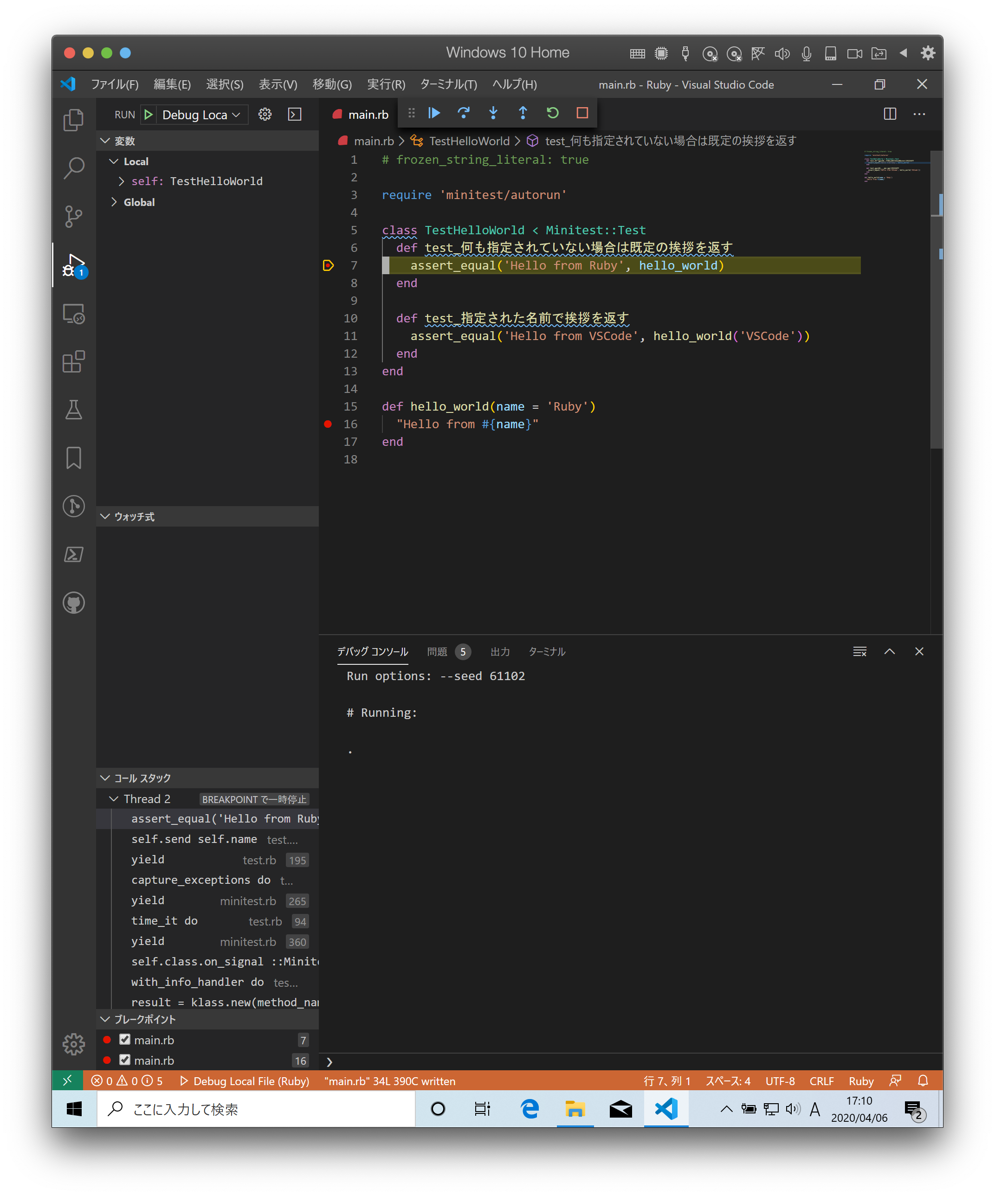Click Step Into in the debug toolbar
995x1196 pixels.
tap(493, 113)
